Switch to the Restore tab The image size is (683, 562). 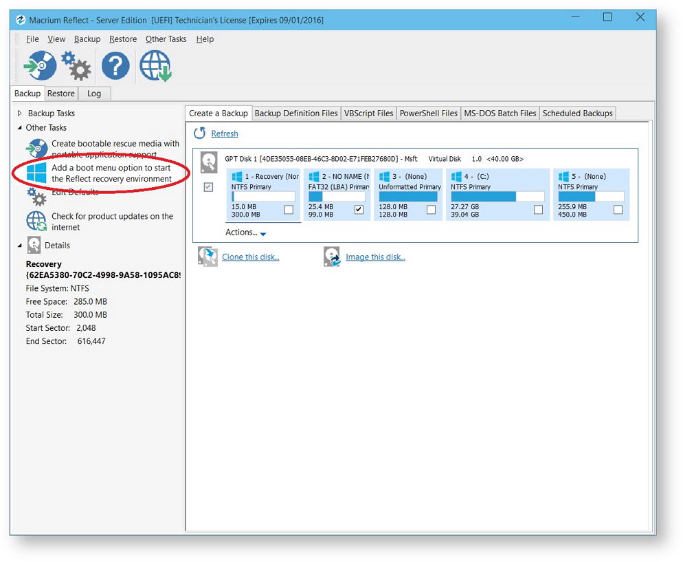(61, 94)
